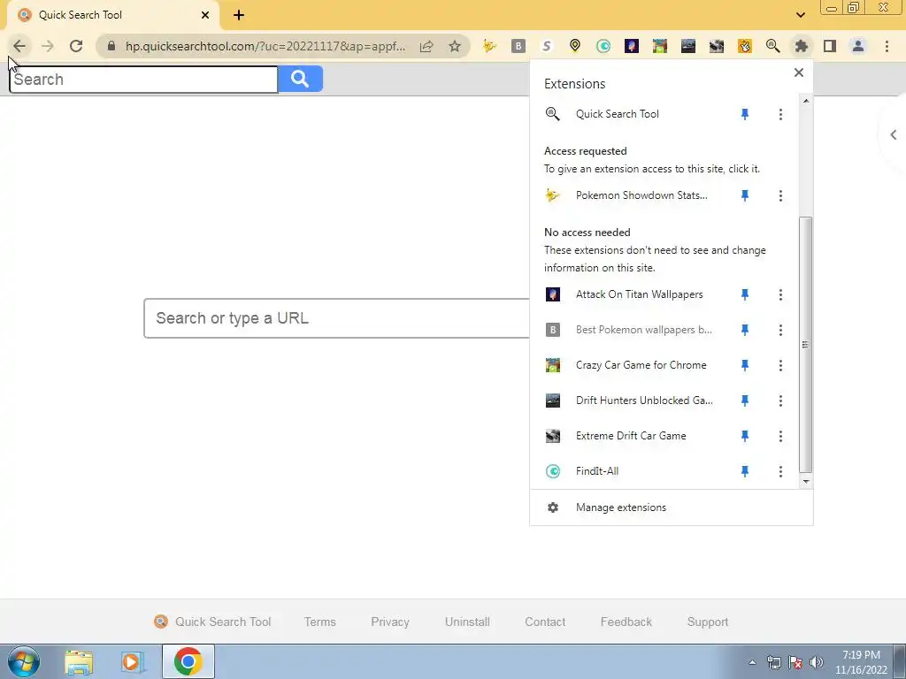Viewport: 906px width, 679px height.
Task: Click the Quick Search Tool magnifier toolbar icon
Action: [x=773, y=46]
